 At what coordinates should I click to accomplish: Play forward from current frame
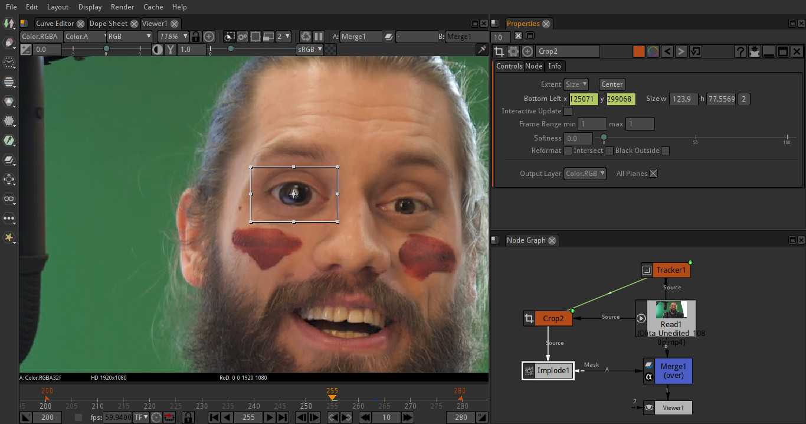click(x=270, y=418)
